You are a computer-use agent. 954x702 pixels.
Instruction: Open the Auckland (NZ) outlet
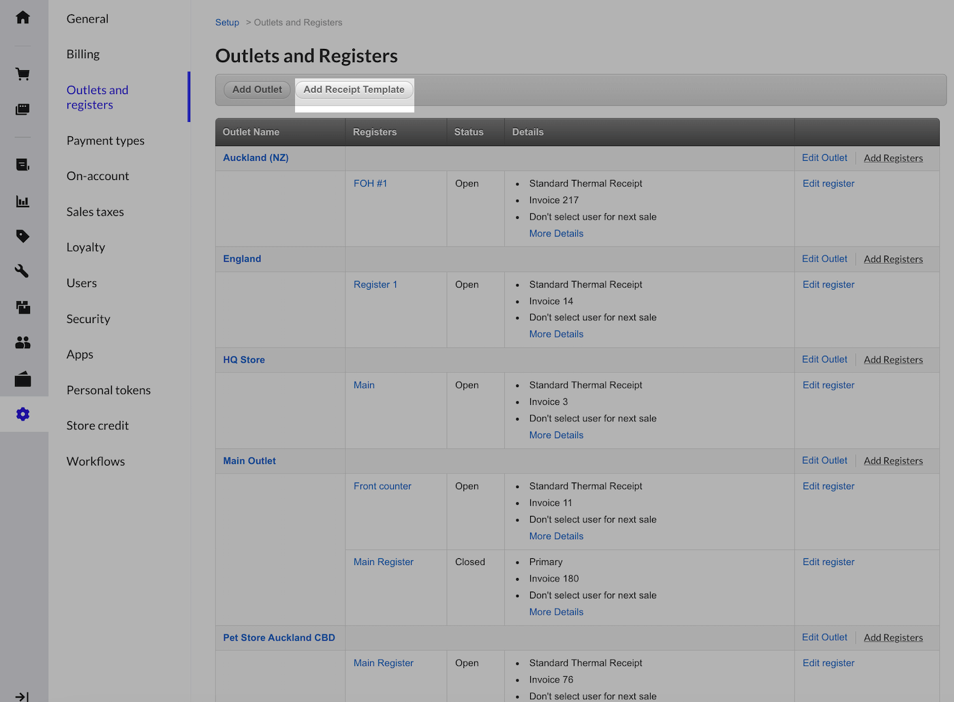tap(256, 157)
